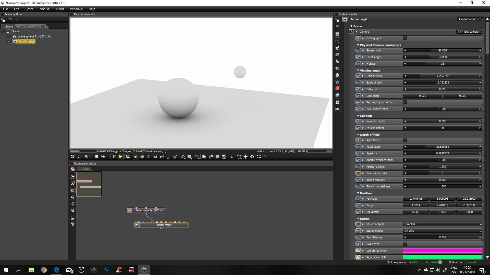Viewport: 490px width, 275px height.
Task: Check the Auto-focus checkbox
Action: [x=405, y=140]
